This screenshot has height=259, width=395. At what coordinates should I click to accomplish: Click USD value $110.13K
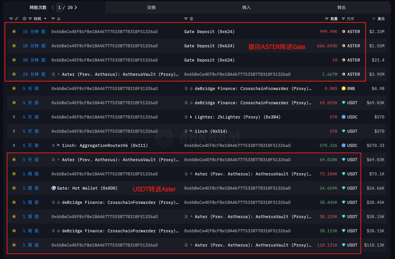click(x=374, y=245)
